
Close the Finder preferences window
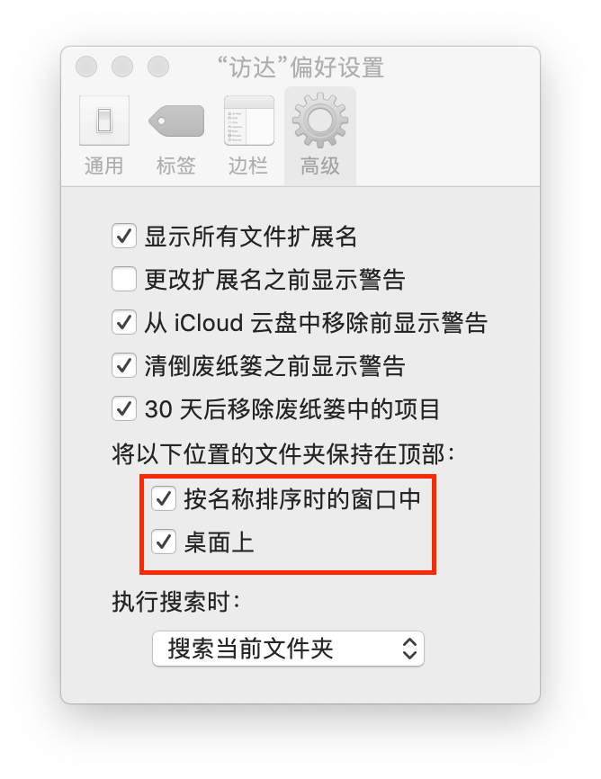tap(86, 67)
